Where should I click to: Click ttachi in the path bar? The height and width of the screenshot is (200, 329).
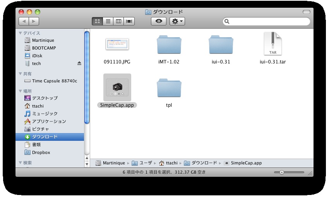[x=168, y=163]
